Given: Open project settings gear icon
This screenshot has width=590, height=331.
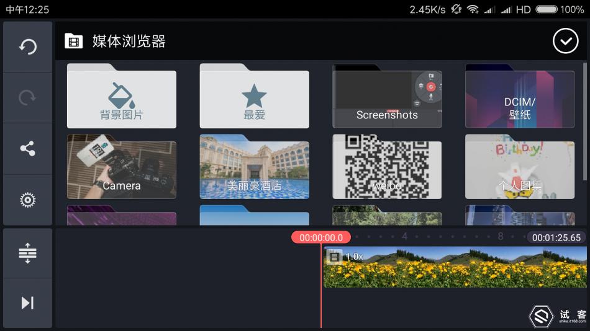Looking at the screenshot, I should [x=27, y=200].
